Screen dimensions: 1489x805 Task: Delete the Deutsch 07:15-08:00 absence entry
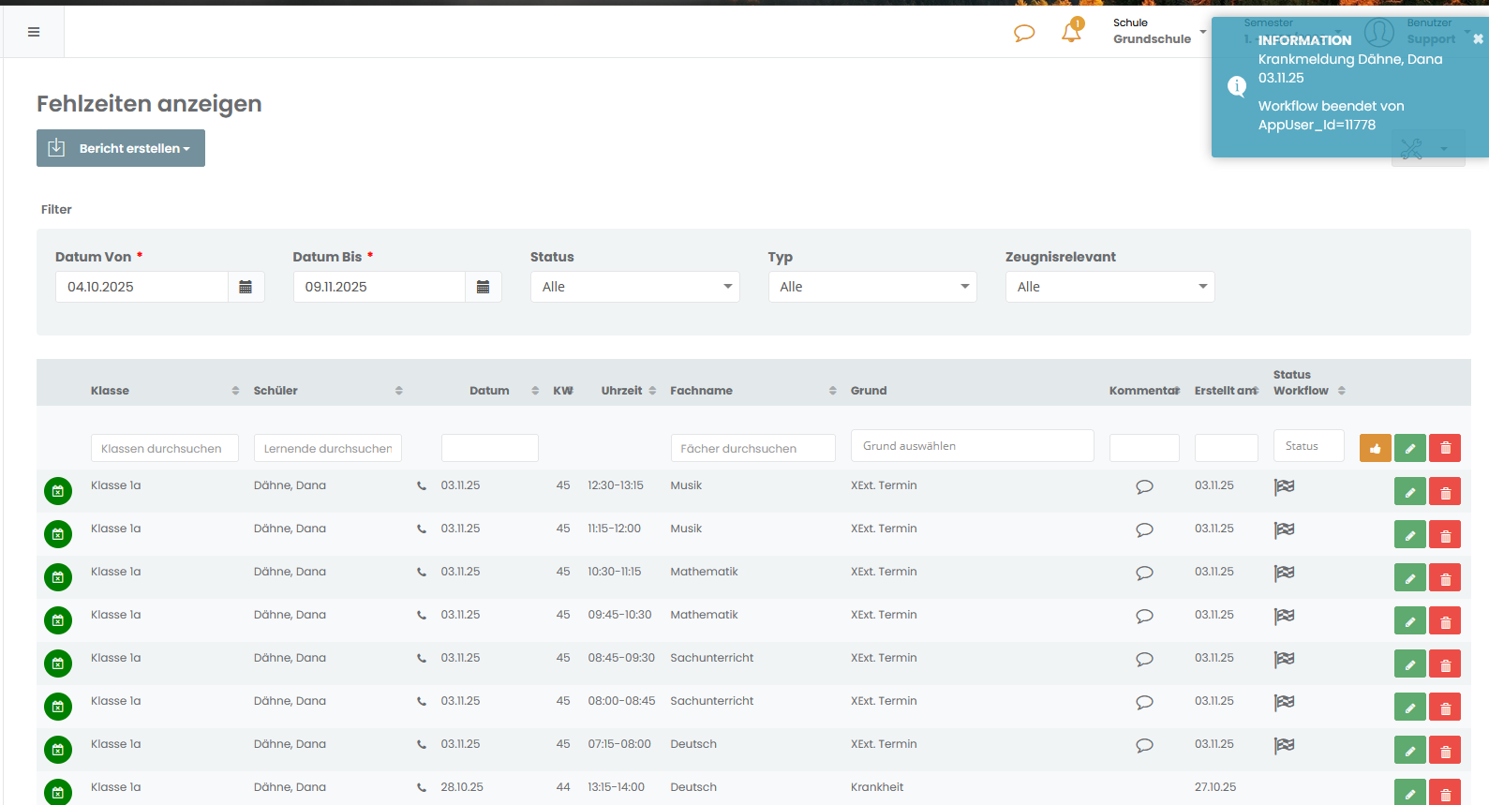coord(1445,750)
